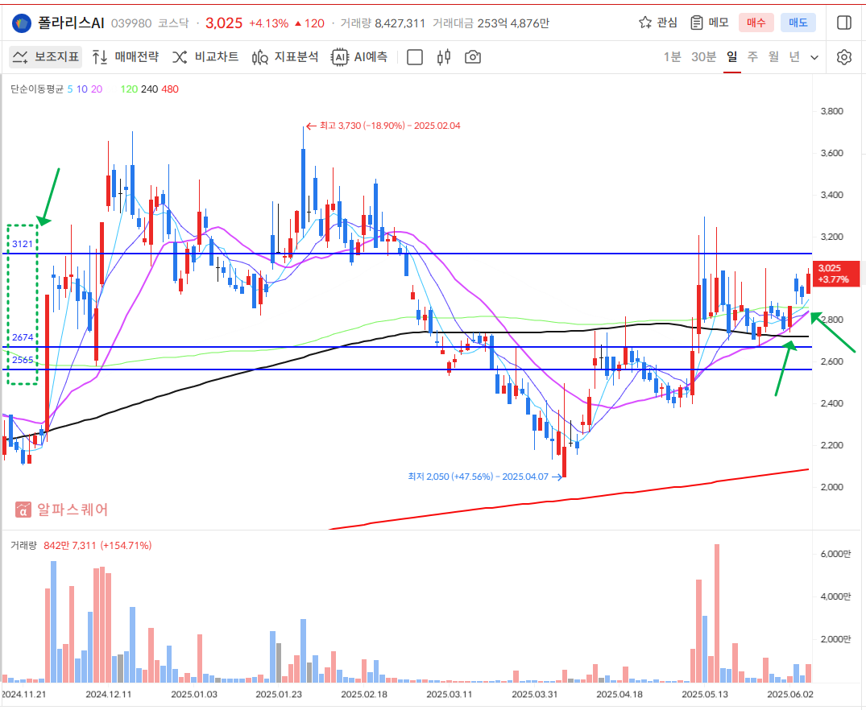Screen dimensions: 866x710
Task: Click the 20-day moving average legend
Action: click(97, 89)
